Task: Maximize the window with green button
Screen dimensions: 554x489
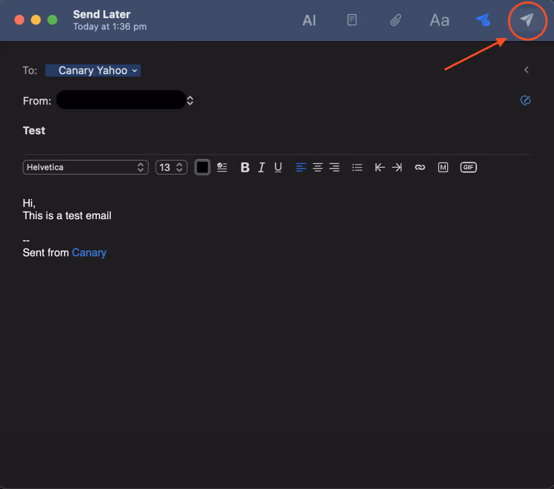Action: coord(52,20)
